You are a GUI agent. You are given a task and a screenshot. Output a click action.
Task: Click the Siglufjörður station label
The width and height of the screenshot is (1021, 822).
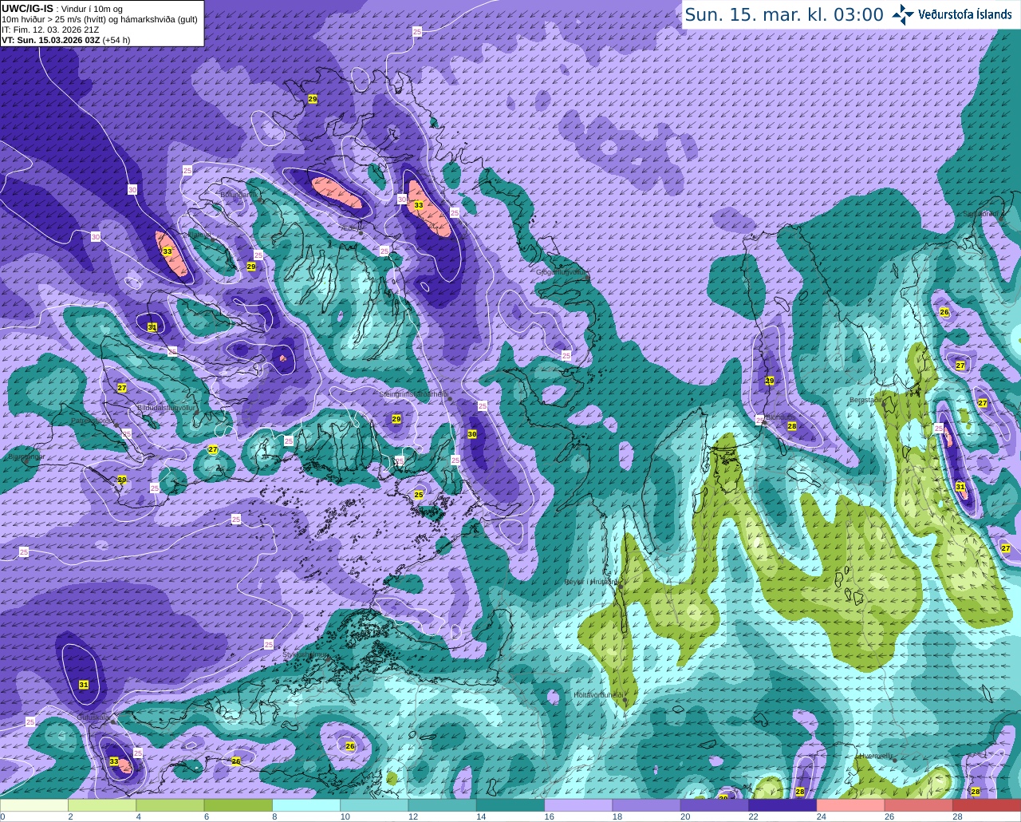[x=980, y=213]
